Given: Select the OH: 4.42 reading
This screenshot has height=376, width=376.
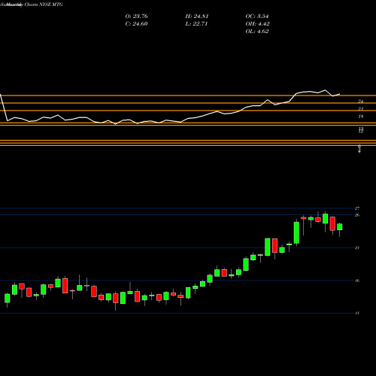Looking at the screenshot, I should [257, 24].
